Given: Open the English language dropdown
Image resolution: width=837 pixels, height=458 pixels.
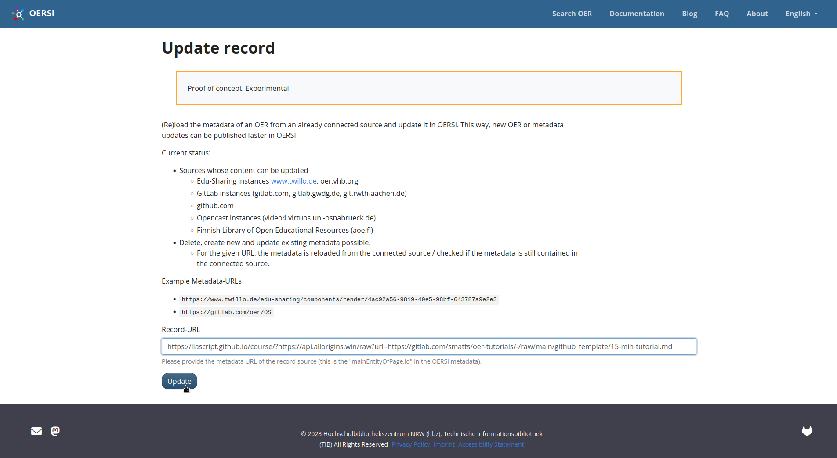Looking at the screenshot, I should [x=801, y=14].
